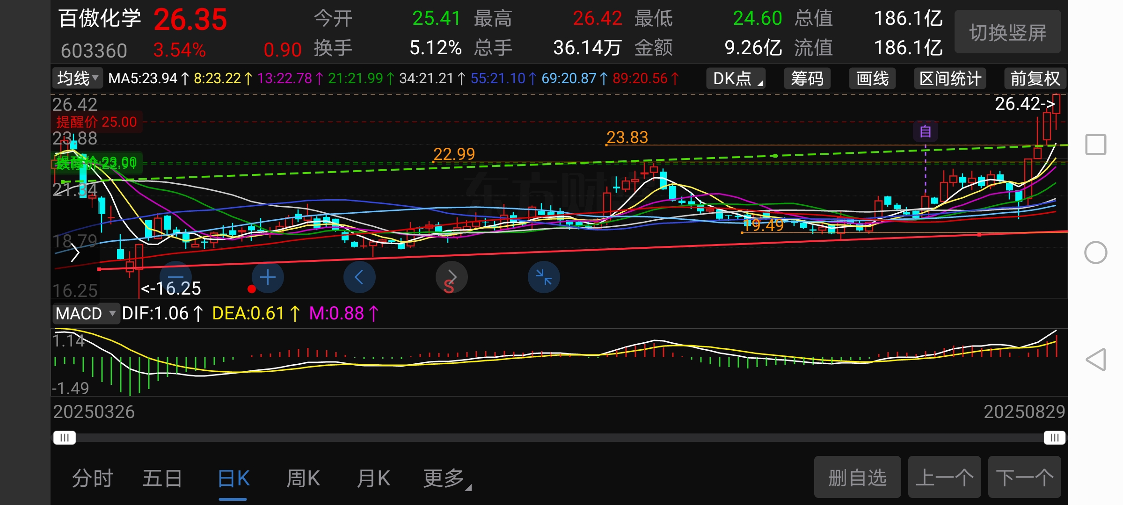Switch to 分时 tab
The width and height of the screenshot is (1123, 505).
click(92, 478)
